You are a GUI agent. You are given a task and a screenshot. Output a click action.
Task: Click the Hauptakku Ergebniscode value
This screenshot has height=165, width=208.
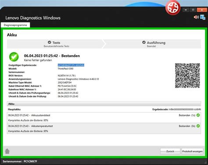pyautogui.click(x=185, y=109)
